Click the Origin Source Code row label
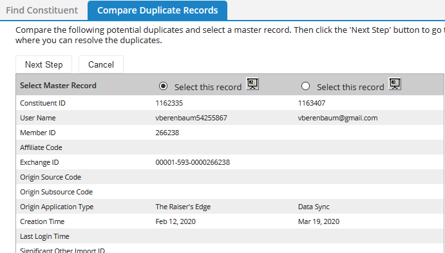The image size is (445, 253). click(50, 177)
